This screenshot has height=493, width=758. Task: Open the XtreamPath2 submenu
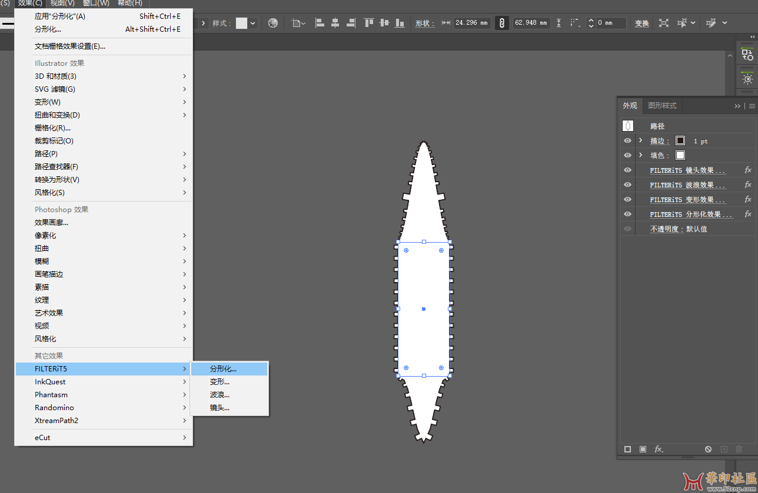pos(104,421)
